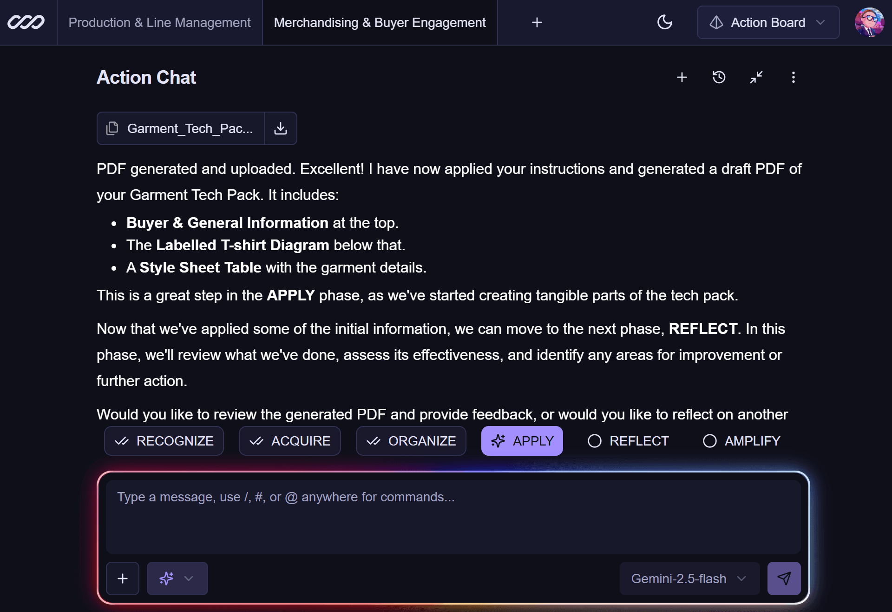Image resolution: width=892 pixels, height=612 pixels.
Task: Open the user profile avatar
Action: pos(869,22)
